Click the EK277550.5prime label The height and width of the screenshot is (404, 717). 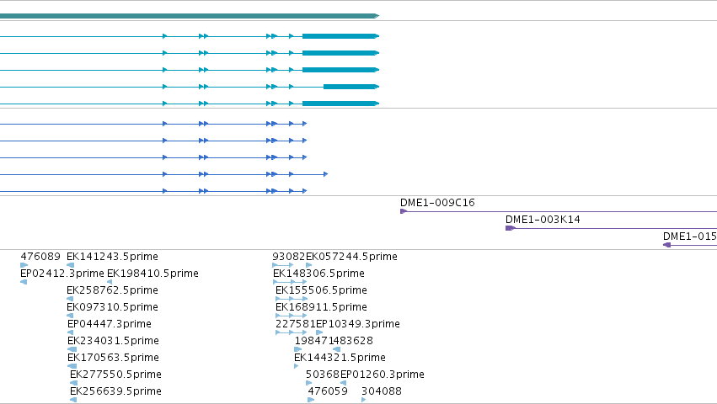[115, 375]
